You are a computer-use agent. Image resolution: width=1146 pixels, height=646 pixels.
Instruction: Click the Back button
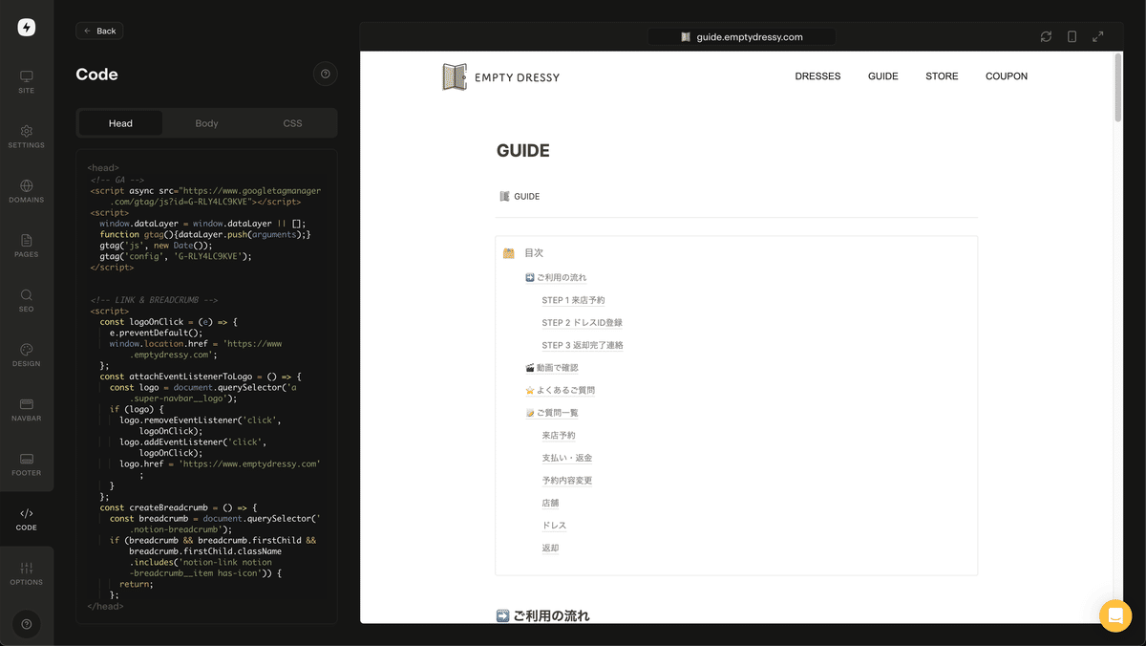[99, 31]
